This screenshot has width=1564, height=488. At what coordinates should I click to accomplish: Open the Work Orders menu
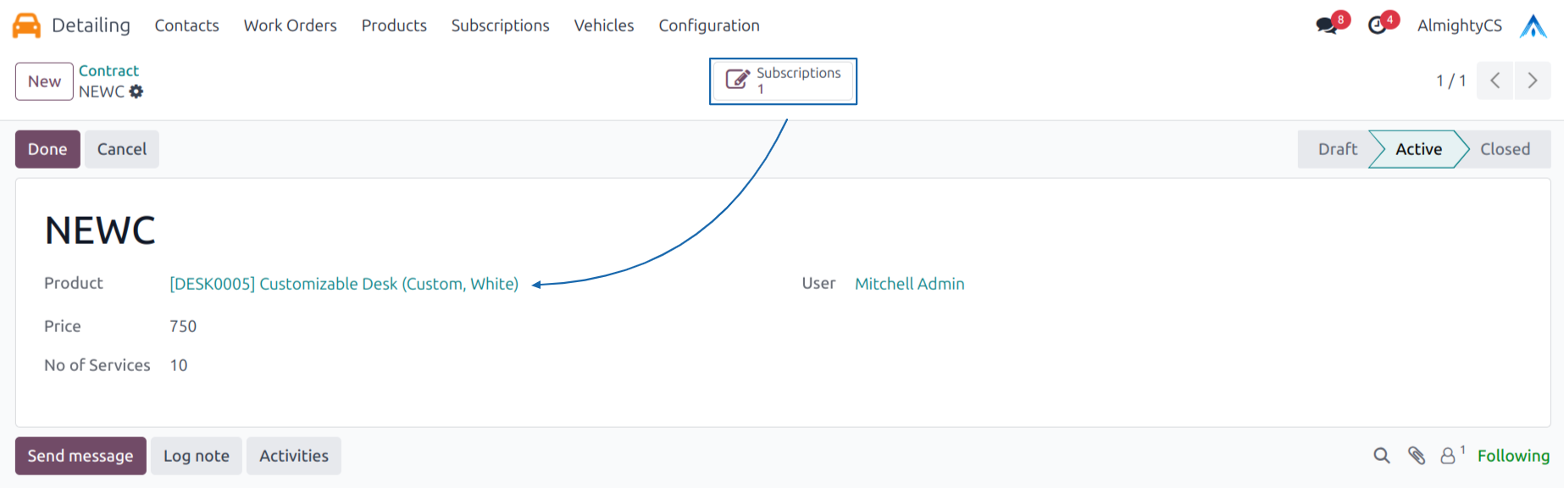pos(290,25)
